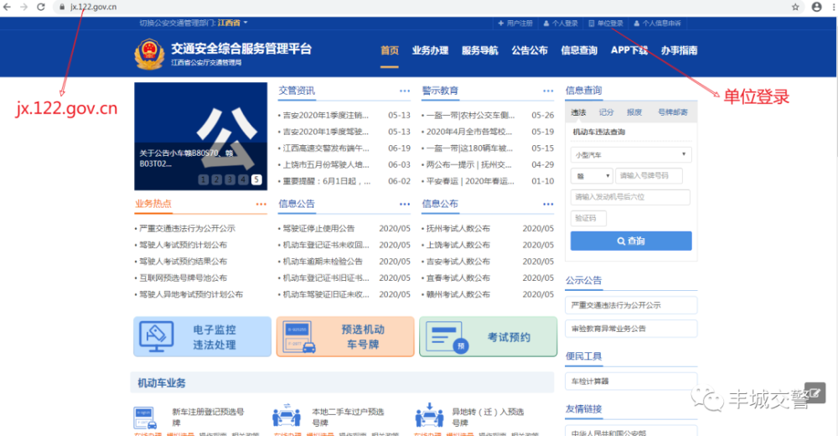Click the 电子监控违法处理 button
This screenshot has height=436, width=838.
[x=203, y=336]
